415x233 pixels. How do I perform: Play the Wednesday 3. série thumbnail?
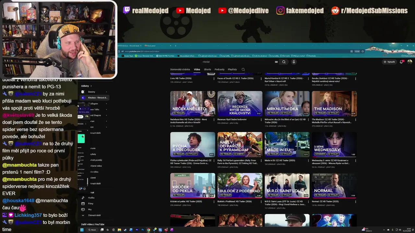[x=334, y=144]
